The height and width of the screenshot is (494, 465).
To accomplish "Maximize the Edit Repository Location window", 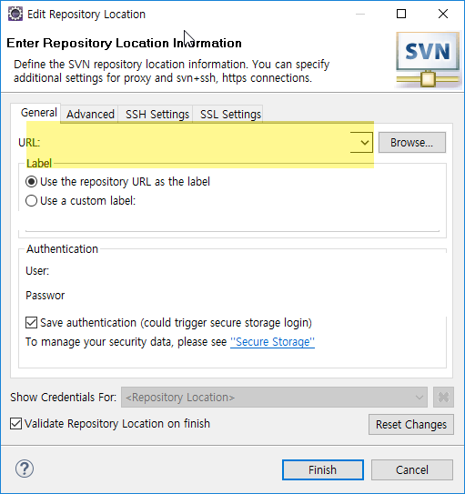I will [401, 14].
